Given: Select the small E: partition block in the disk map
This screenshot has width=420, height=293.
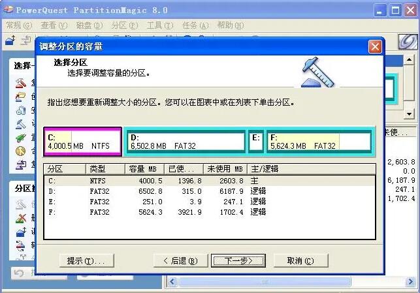Looking at the screenshot, I should (257, 142).
